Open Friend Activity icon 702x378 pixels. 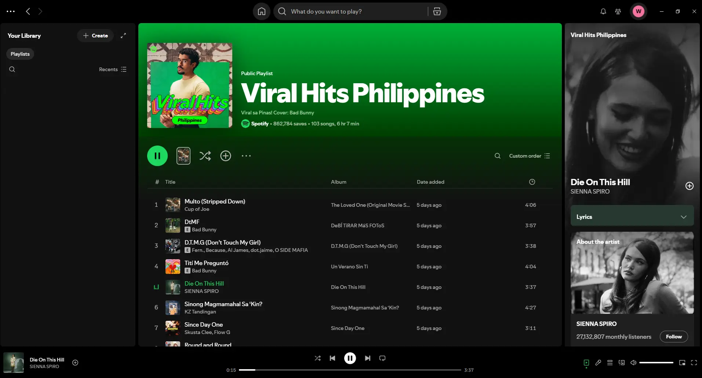618,11
